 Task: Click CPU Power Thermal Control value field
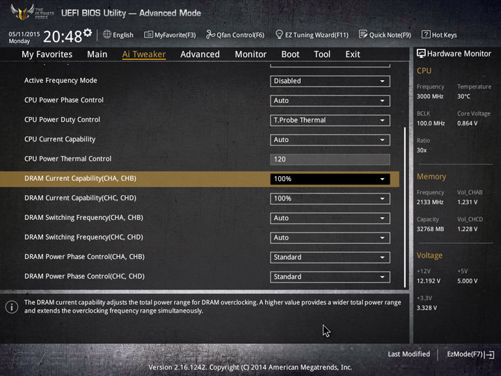(330, 159)
